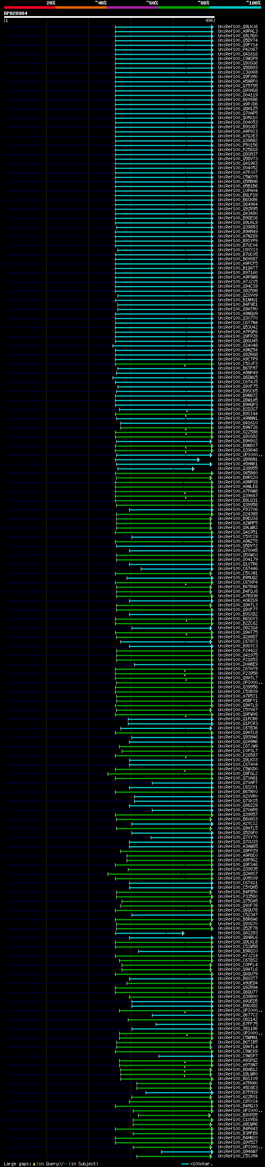Click the query end position 496
The image size is (265, 1167).
point(209,20)
